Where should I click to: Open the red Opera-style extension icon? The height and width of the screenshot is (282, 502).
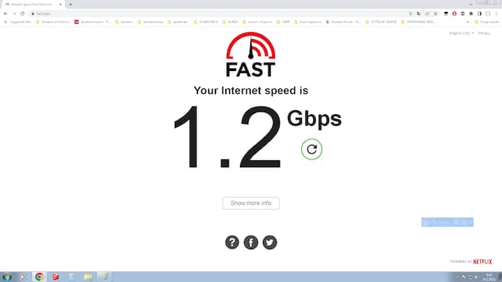[455, 14]
